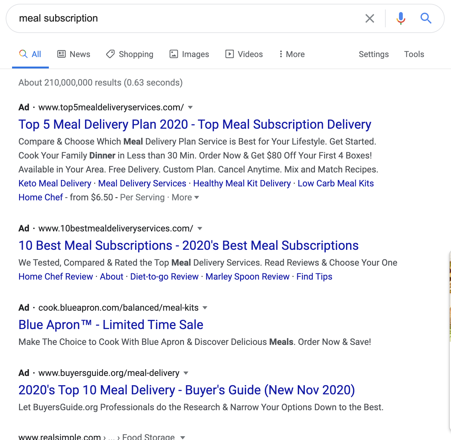The width and height of the screenshot is (451, 440).
Task: Open the Top 5 Meal Delivery Plan 2020 result
Action: [x=194, y=124]
